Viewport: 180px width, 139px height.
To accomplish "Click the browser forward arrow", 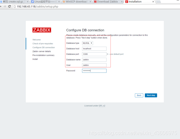I will (5, 6).
